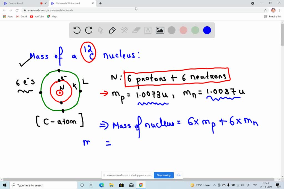Select the pointer/selection tool
The height and width of the screenshot is (189, 284).
(100, 30)
